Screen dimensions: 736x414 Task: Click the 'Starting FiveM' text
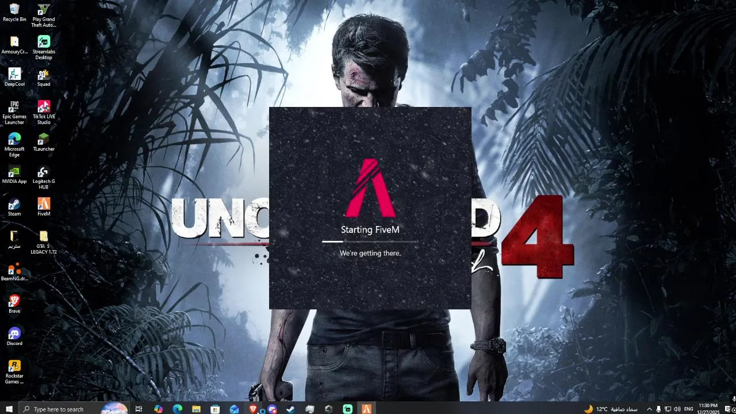click(x=370, y=229)
